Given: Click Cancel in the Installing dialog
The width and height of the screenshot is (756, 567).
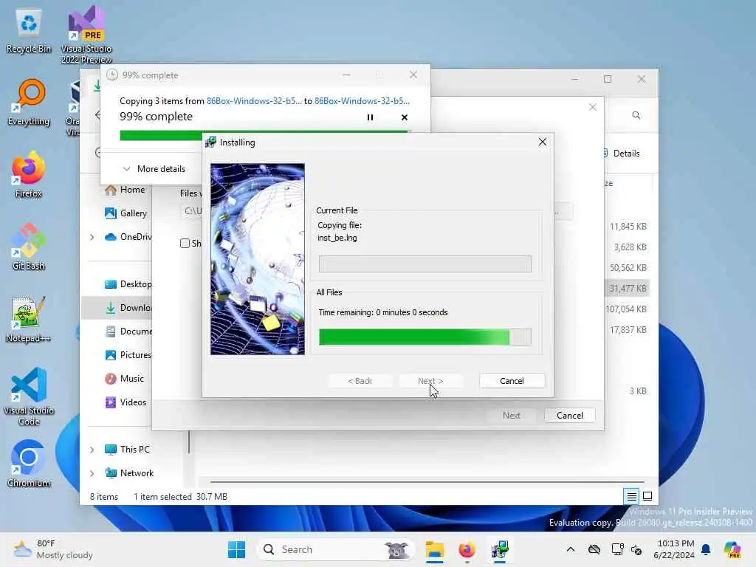Looking at the screenshot, I should tap(512, 381).
